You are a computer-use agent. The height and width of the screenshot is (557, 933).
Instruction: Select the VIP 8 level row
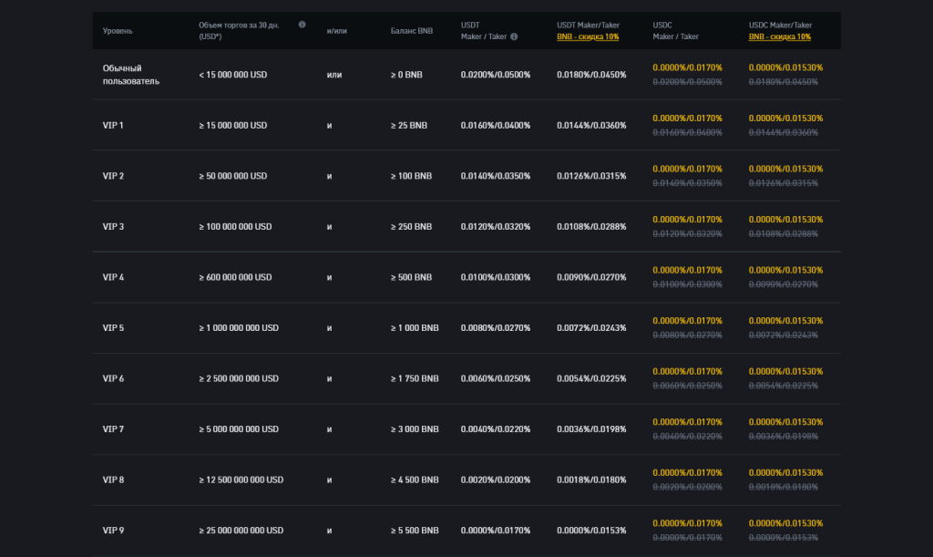[x=113, y=480]
